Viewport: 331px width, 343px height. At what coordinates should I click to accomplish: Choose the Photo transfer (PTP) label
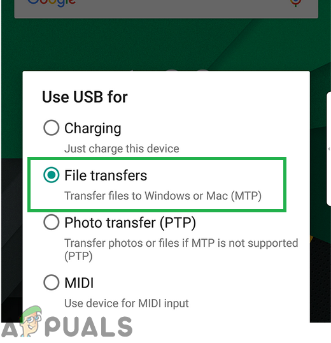pyautogui.click(x=130, y=223)
